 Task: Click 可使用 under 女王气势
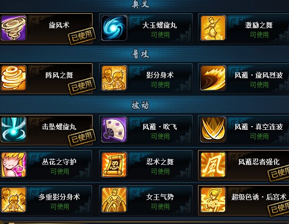click(x=160, y=206)
